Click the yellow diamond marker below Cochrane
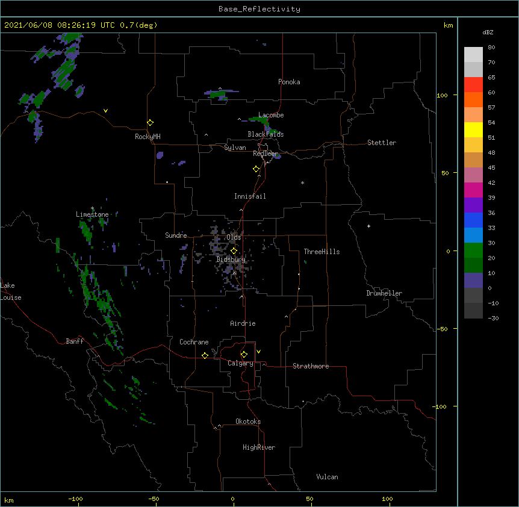519x507 pixels. [205, 355]
